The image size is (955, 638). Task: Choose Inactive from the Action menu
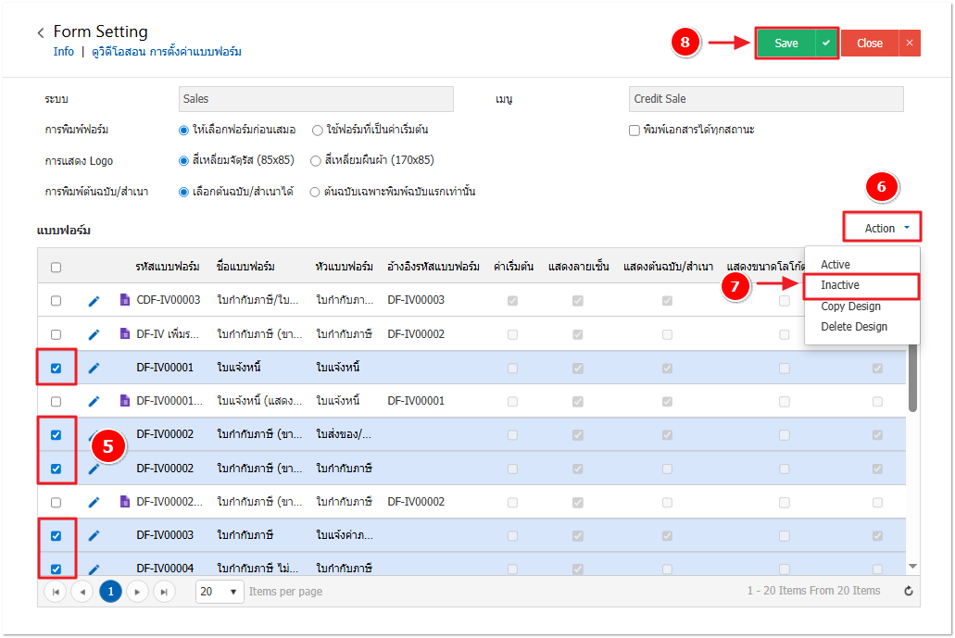point(840,285)
